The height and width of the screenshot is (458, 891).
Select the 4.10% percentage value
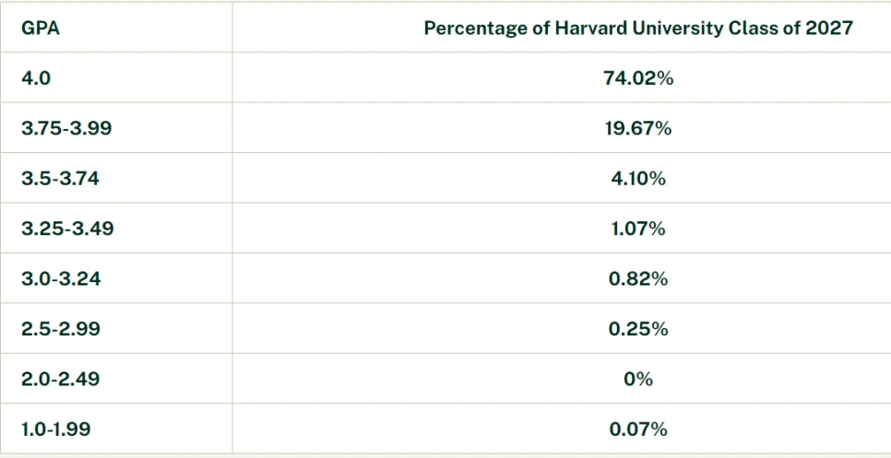(x=638, y=179)
